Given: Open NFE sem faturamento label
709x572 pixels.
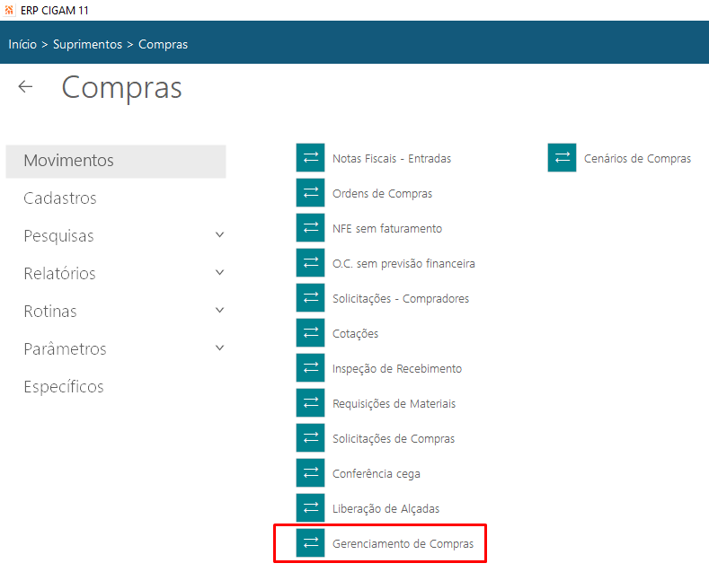Looking at the screenshot, I should (x=387, y=229).
